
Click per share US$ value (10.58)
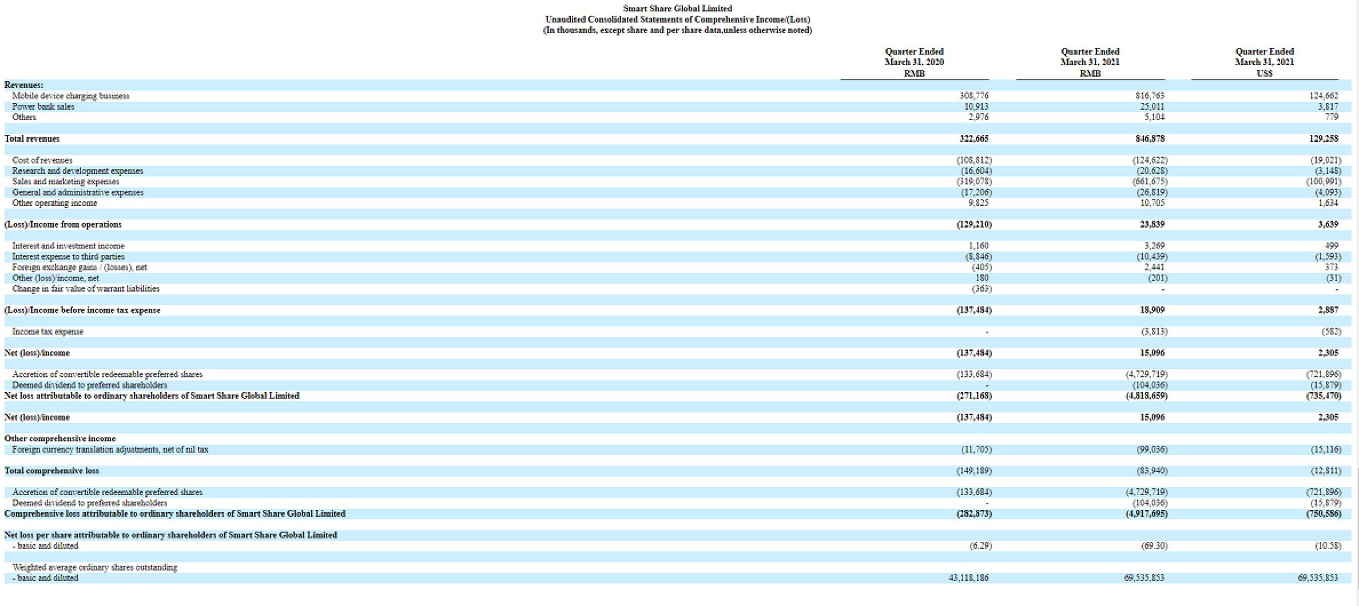click(1328, 545)
